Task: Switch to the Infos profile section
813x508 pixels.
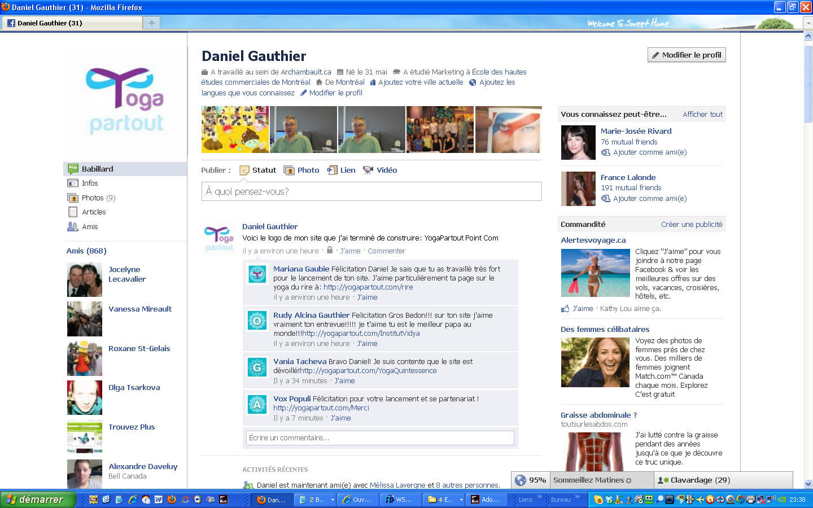Action: tap(90, 183)
